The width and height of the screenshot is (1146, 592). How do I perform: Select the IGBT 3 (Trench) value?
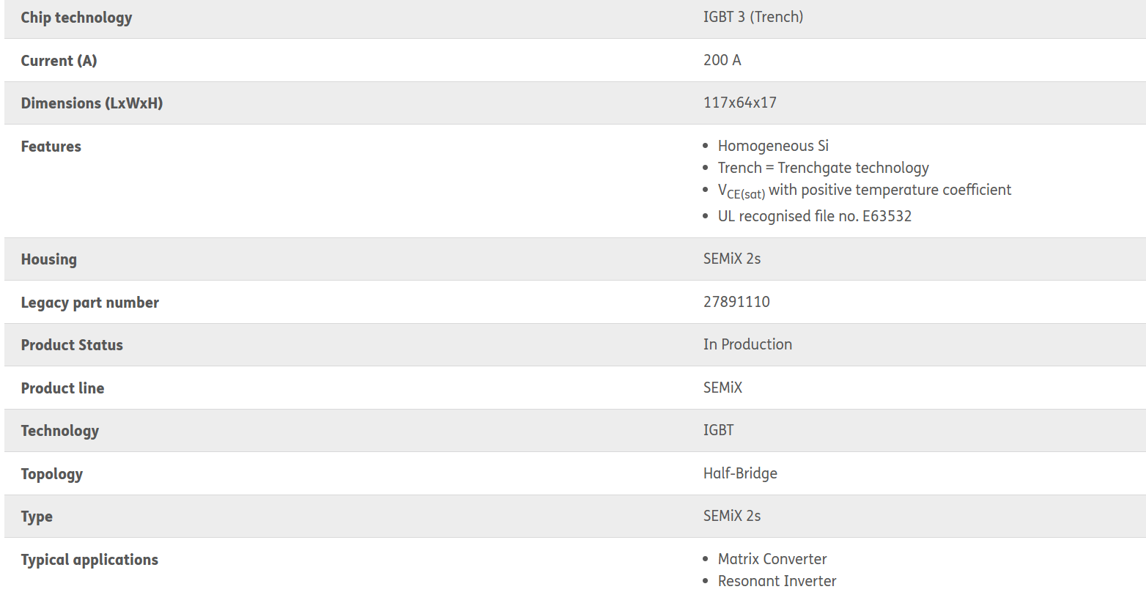click(753, 17)
